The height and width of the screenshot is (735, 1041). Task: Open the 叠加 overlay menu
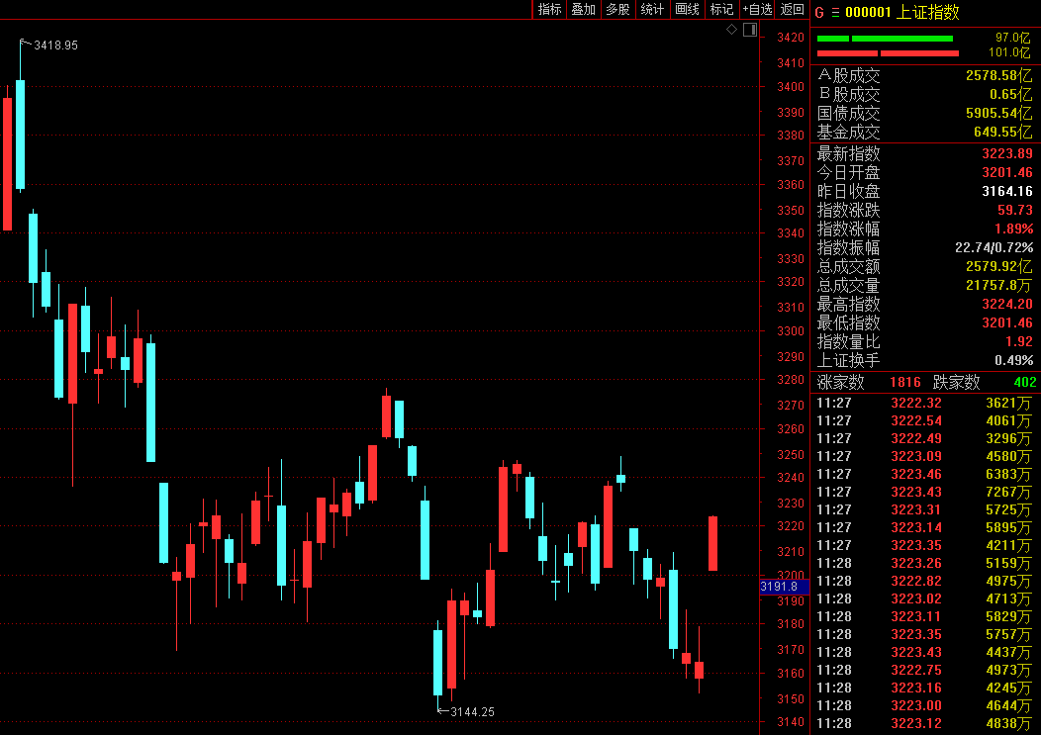click(x=584, y=9)
